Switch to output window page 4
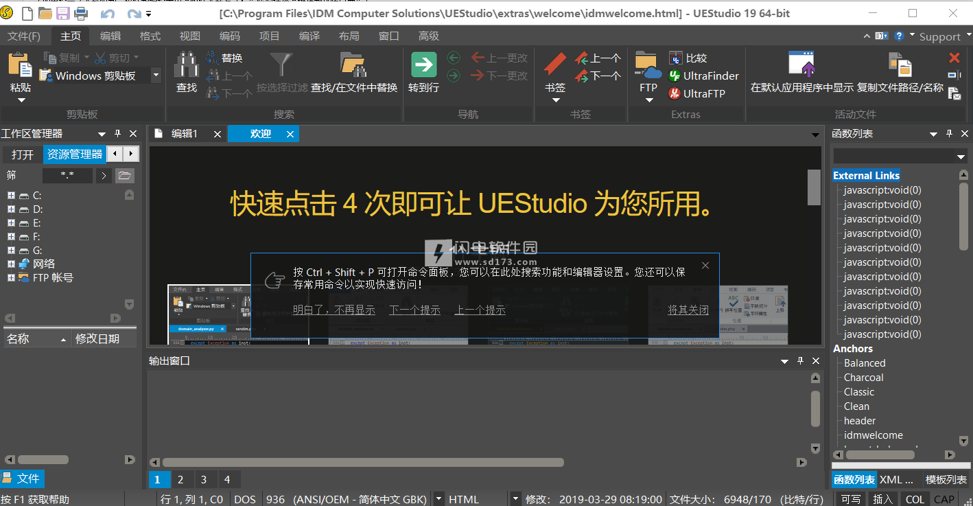The width and height of the screenshot is (973, 506). [227, 480]
